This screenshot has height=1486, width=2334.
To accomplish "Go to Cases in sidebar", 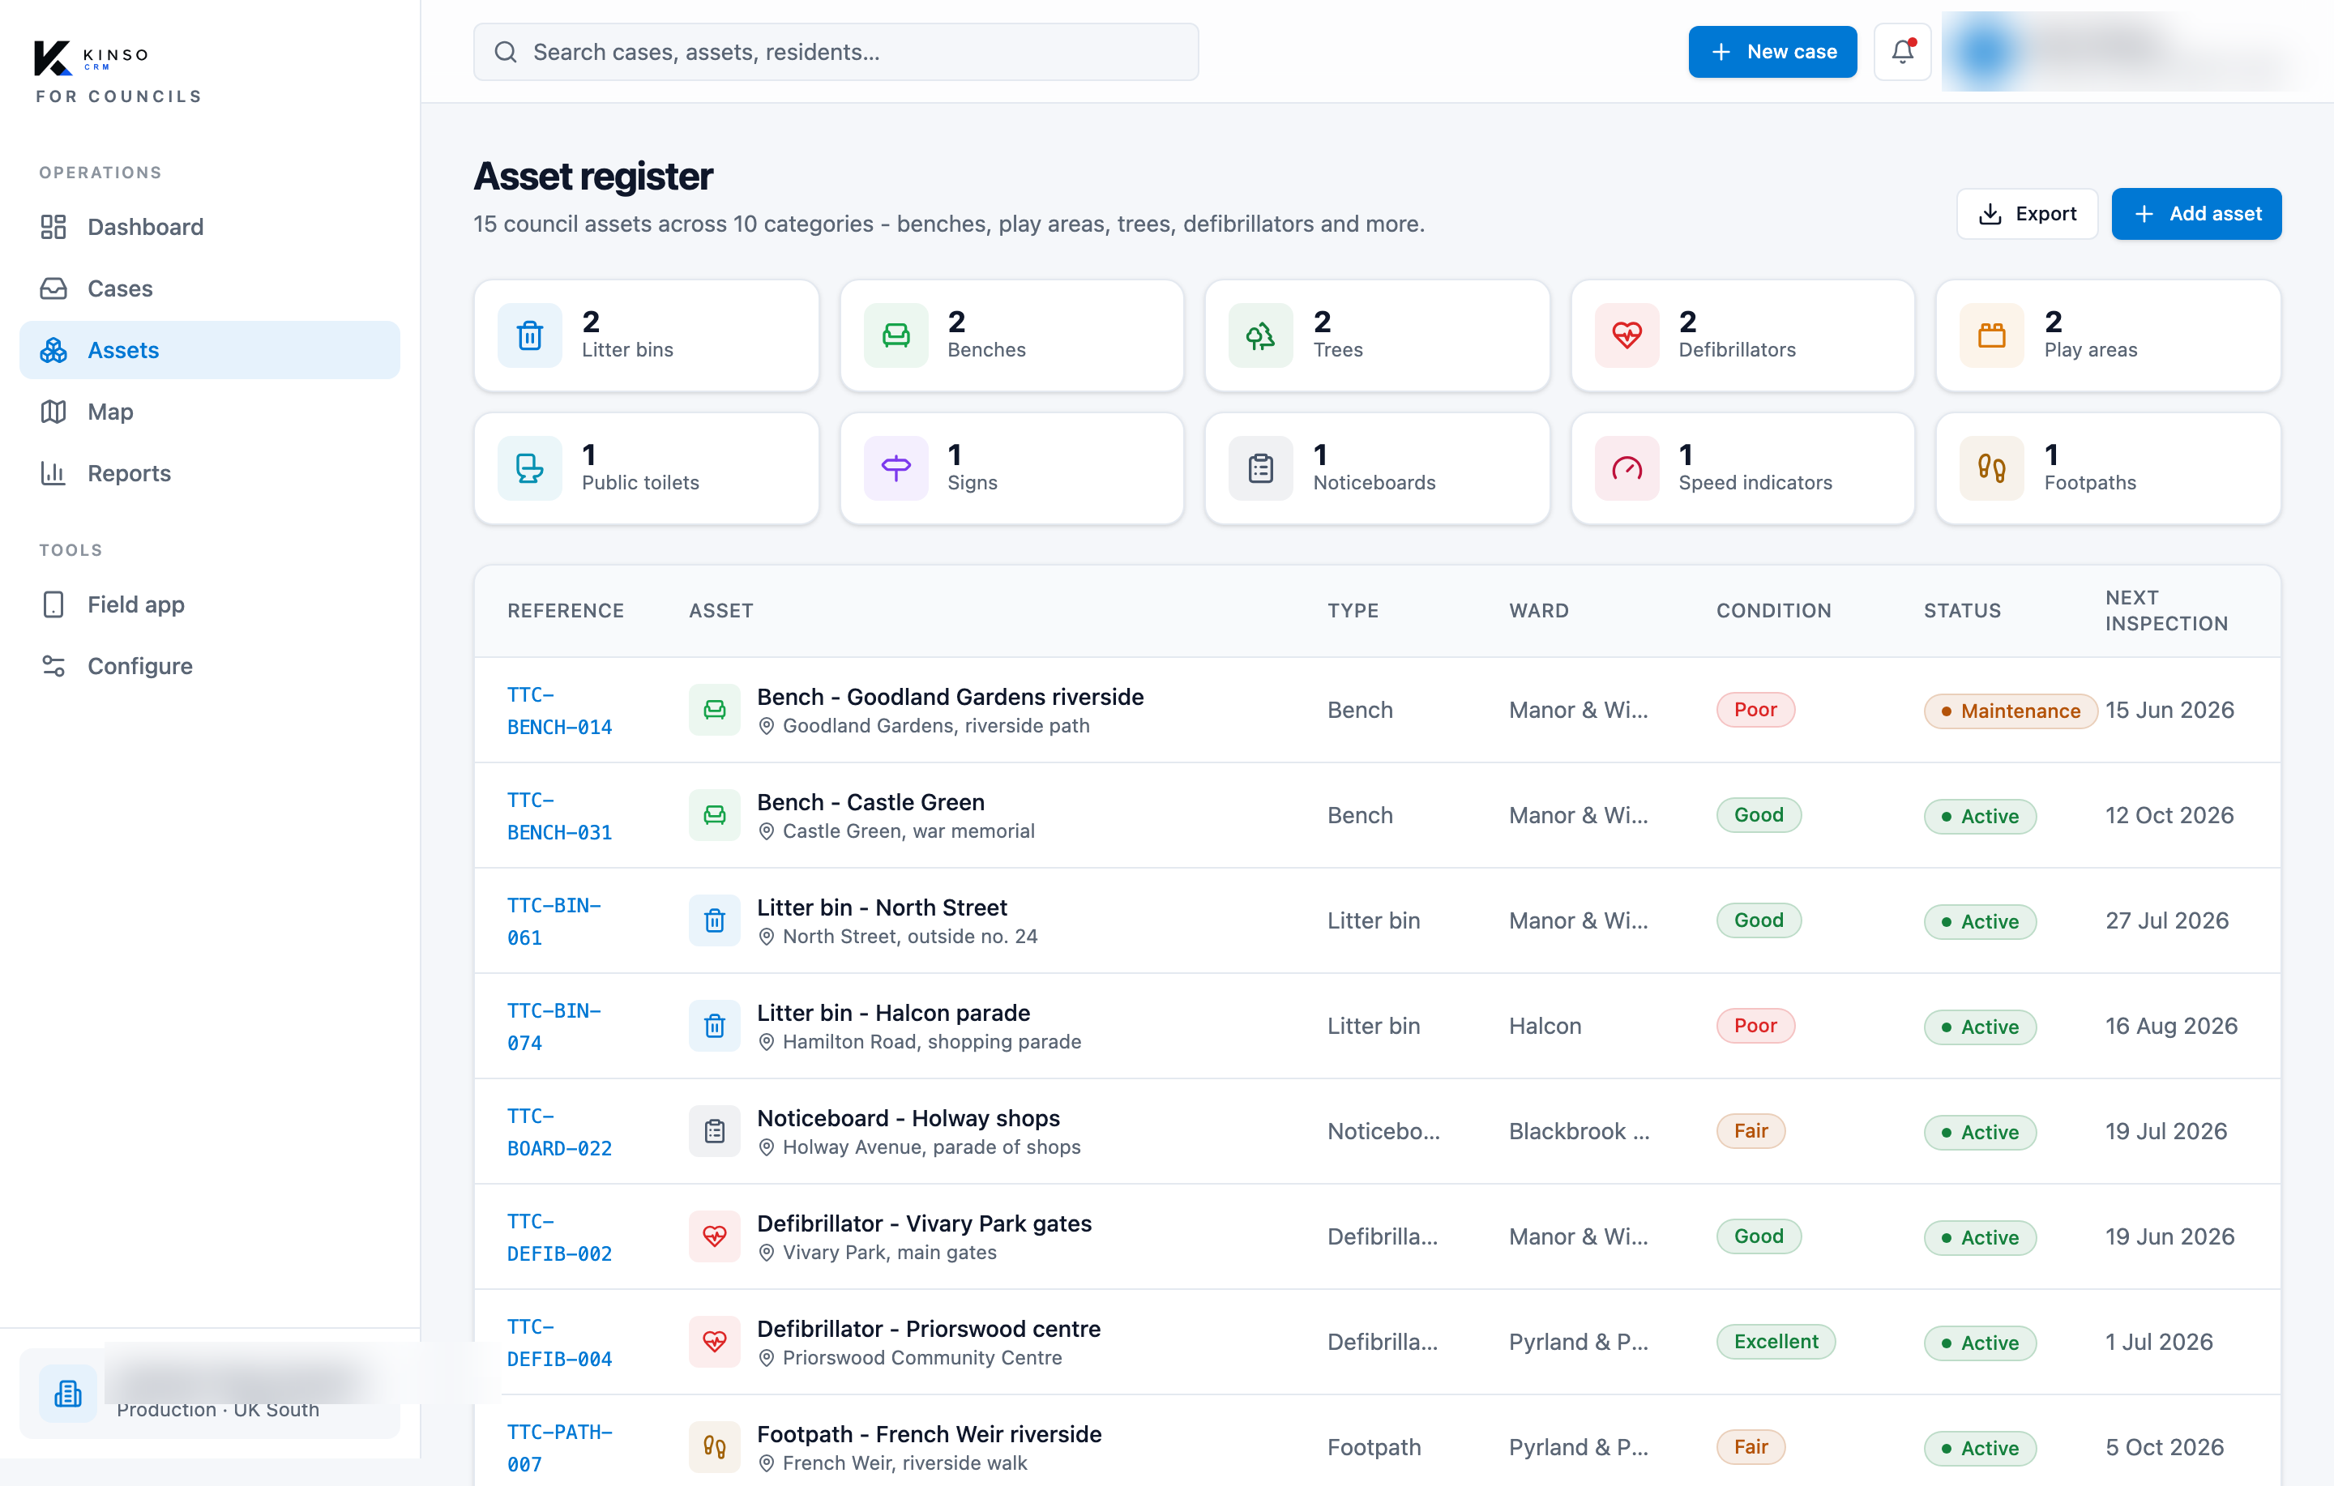I will (x=209, y=288).
